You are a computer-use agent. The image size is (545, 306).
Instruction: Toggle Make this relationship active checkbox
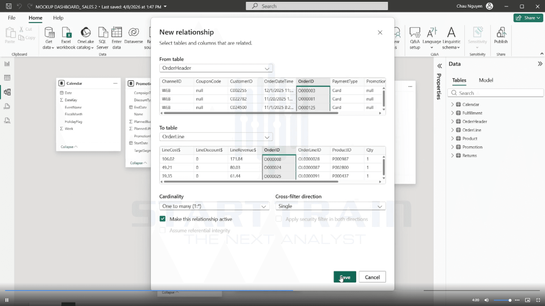tap(162, 219)
